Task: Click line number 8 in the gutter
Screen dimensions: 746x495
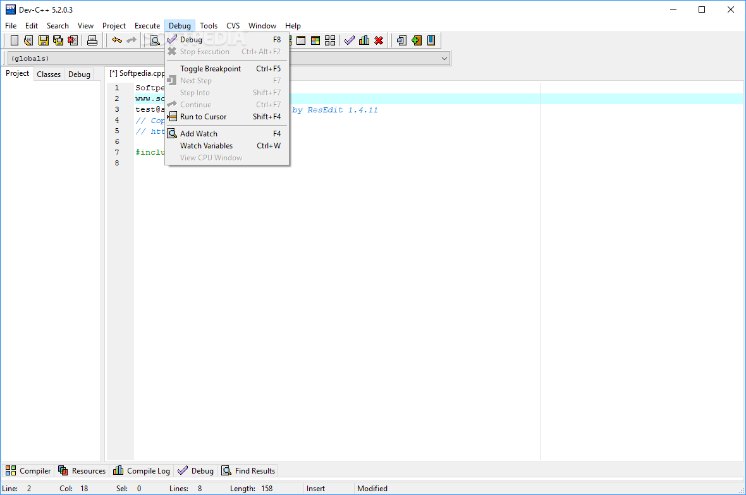Action: [116, 163]
